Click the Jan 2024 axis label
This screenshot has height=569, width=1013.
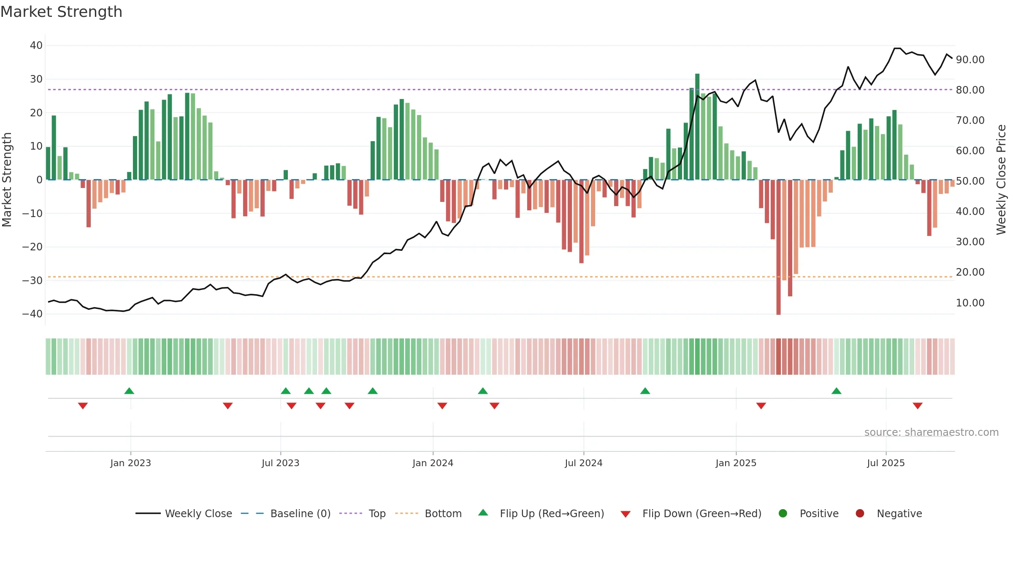click(433, 463)
